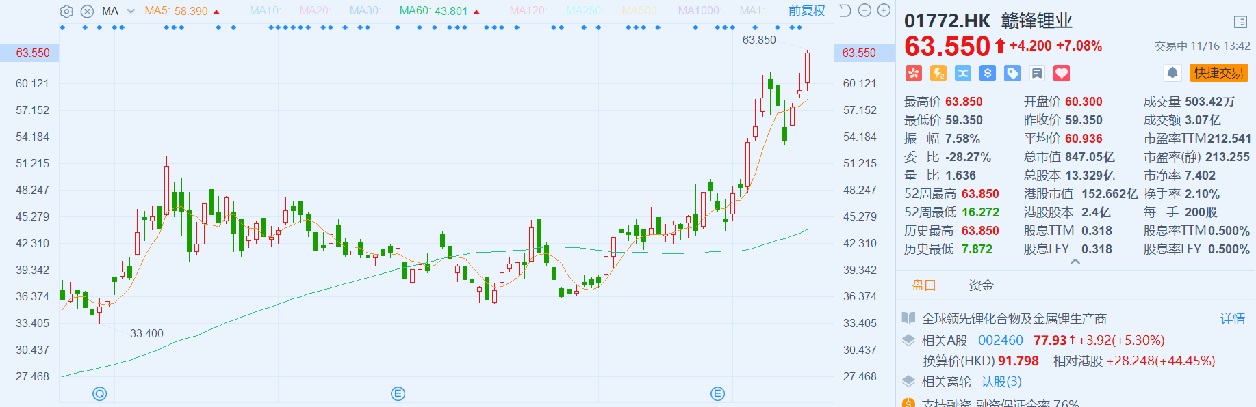Click the 最低价 value 59.350
The height and width of the screenshot is (407, 1256).
pyautogui.click(x=964, y=120)
